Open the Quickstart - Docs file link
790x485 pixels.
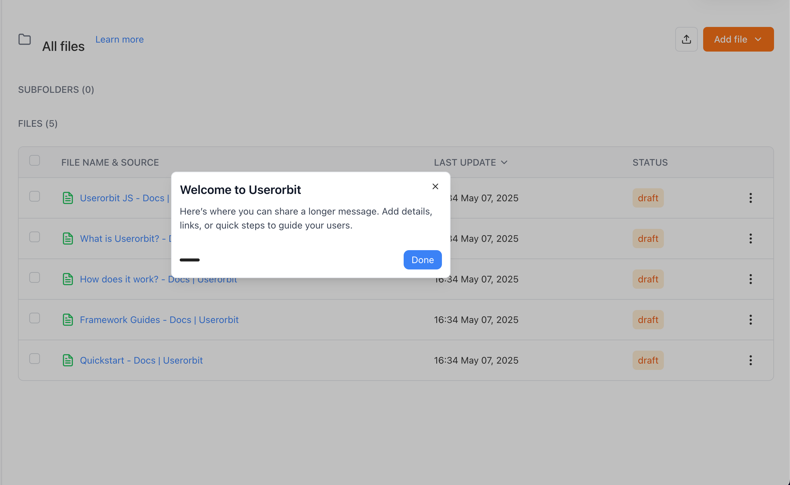tap(141, 360)
